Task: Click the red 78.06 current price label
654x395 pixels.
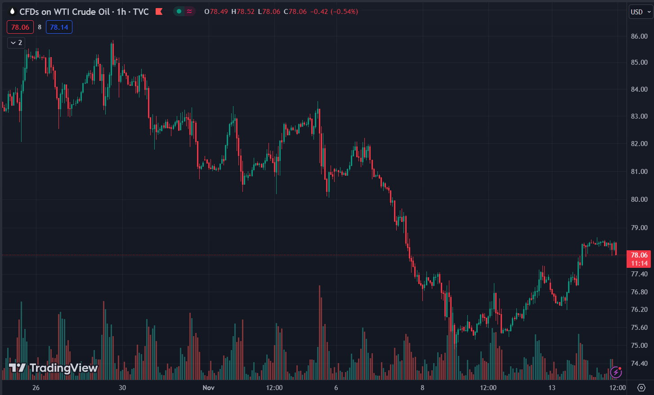Action: coord(639,255)
